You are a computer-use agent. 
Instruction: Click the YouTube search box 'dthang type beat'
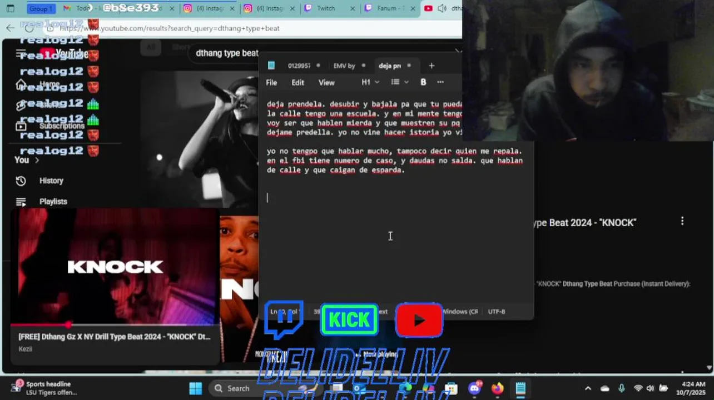point(227,53)
